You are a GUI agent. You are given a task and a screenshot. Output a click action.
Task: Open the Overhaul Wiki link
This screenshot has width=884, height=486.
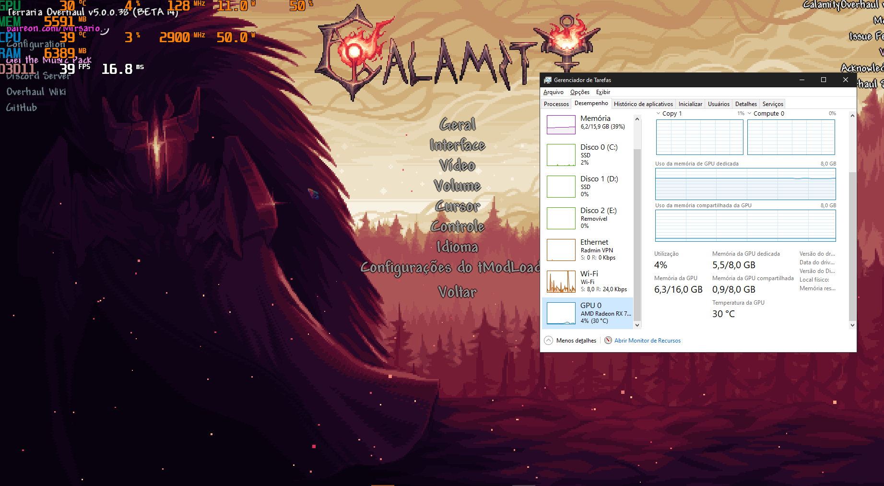pos(36,92)
